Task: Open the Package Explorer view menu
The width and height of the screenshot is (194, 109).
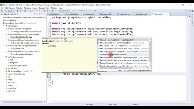Action: point(40,14)
